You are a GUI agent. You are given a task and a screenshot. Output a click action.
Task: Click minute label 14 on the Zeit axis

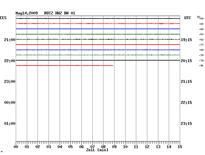[169, 147]
